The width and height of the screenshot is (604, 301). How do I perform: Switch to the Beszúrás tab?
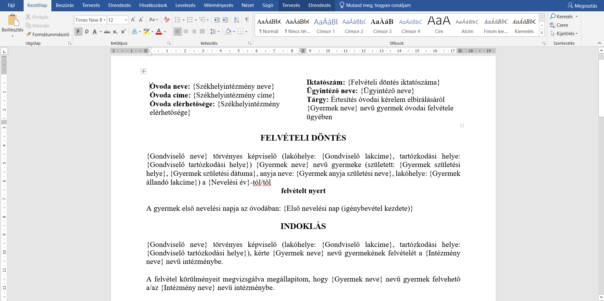(65, 5)
